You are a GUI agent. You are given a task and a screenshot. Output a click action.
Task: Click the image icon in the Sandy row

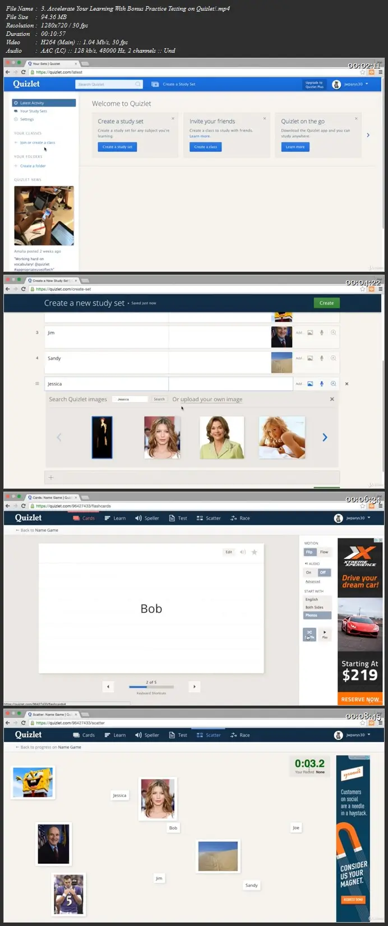[310, 358]
